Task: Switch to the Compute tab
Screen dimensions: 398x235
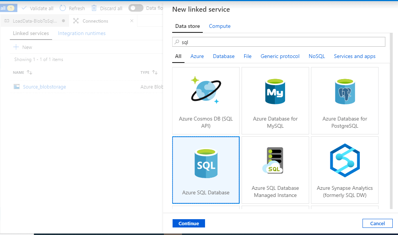Action: tap(220, 26)
